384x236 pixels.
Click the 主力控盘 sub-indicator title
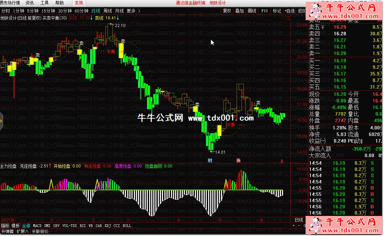click(8, 166)
